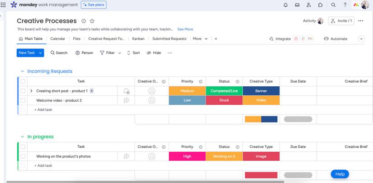The width and height of the screenshot is (373, 183).
Task: Open the Activity log
Action: (x=313, y=21)
